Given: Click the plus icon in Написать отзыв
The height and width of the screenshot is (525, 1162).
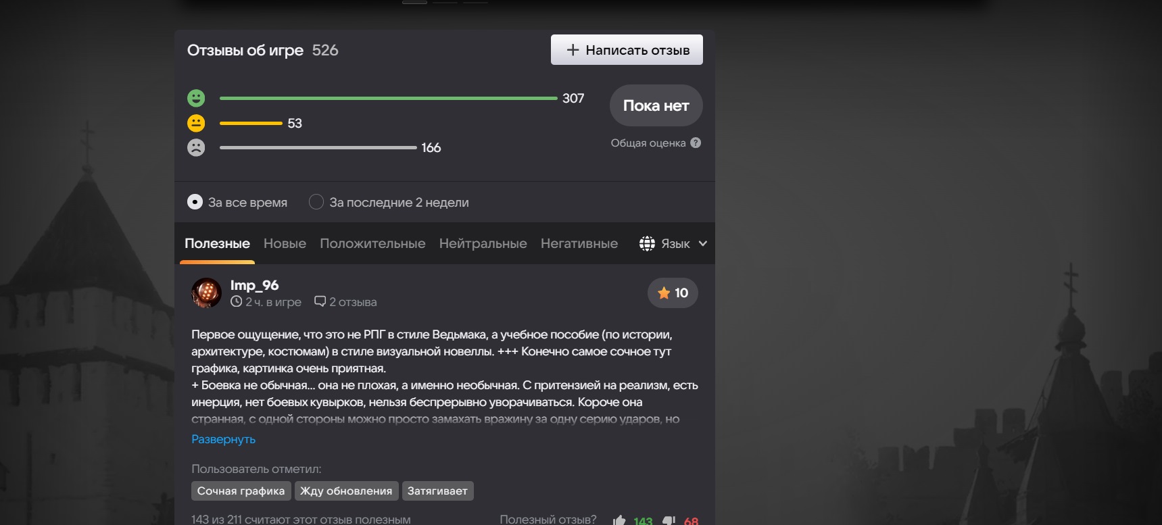Looking at the screenshot, I should click(x=573, y=50).
